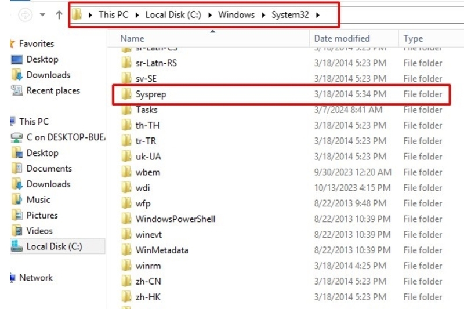Sort by Date modified column header

(342, 38)
